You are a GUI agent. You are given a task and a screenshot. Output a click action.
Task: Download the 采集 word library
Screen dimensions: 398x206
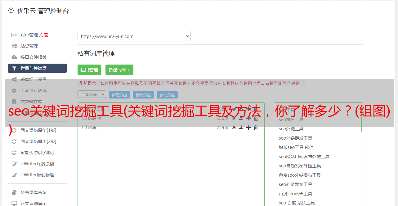click(x=241, y=128)
